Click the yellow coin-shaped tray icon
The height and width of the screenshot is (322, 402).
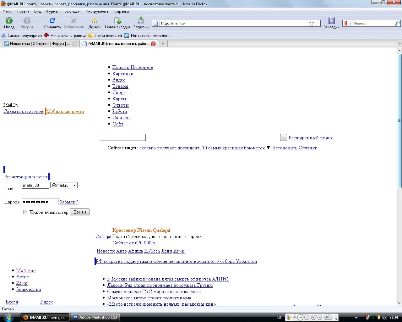(379, 317)
